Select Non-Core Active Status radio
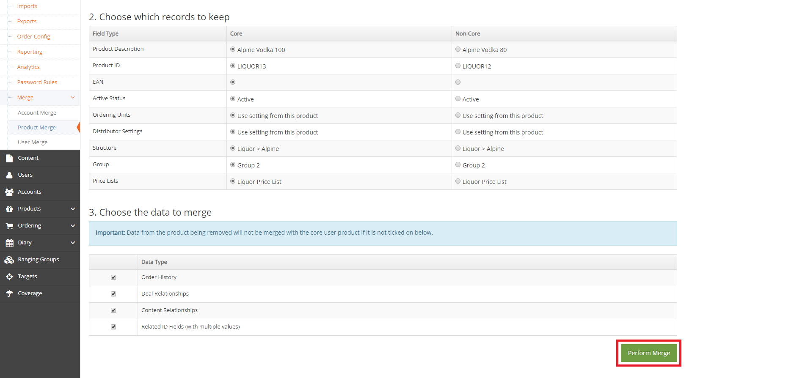The image size is (805, 378). coord(458,99)
